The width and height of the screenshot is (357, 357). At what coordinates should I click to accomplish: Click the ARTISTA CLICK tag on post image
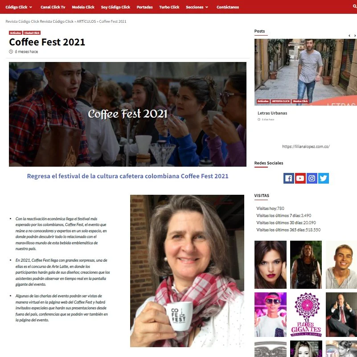coord(281,101)
